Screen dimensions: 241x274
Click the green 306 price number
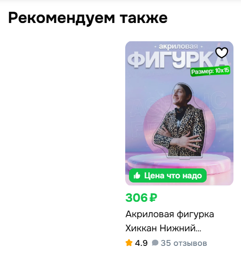[137, 198]
